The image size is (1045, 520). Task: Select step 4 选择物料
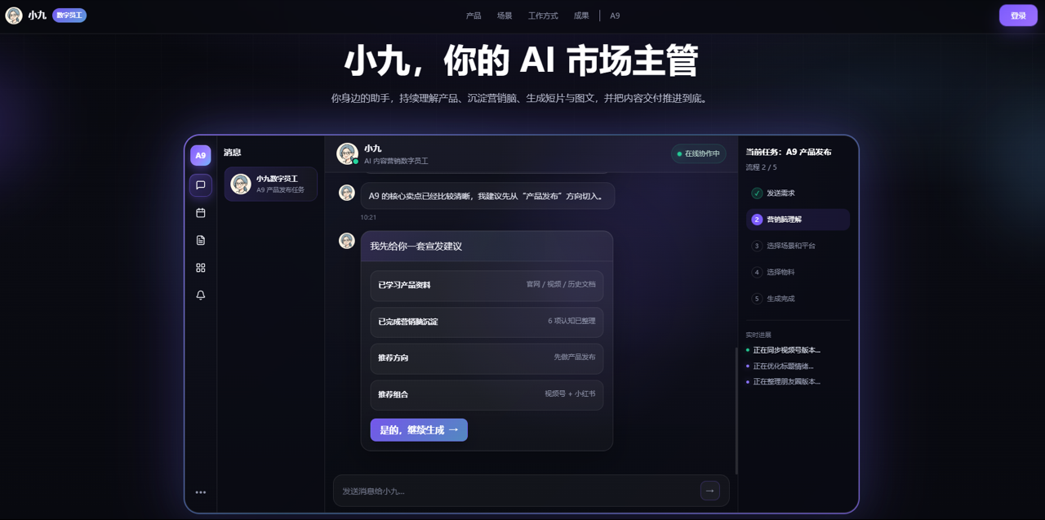[797, 272]
